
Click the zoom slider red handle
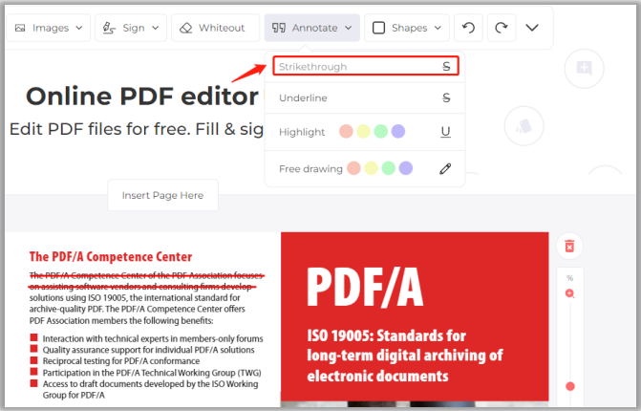(570, 386)
